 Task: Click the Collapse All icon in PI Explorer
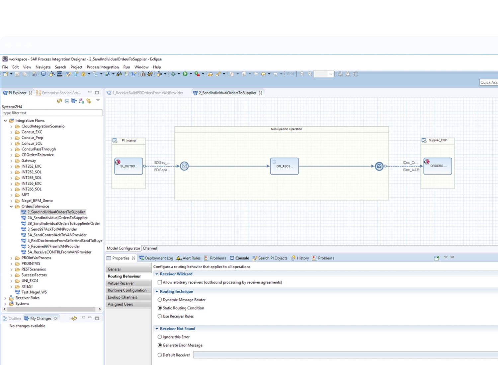pyautogui.click(x=67, y=101)
